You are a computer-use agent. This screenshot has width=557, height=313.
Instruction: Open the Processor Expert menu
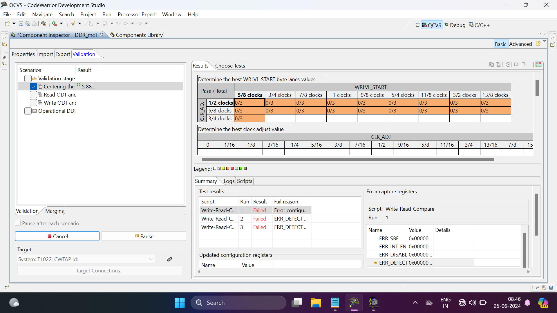pyautogui.click(x=136, y=14)
